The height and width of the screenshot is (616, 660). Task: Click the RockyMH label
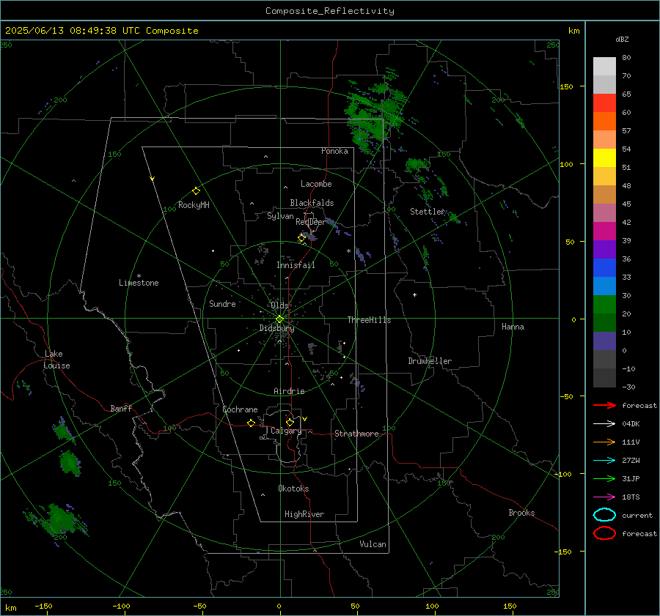[194, 205]
